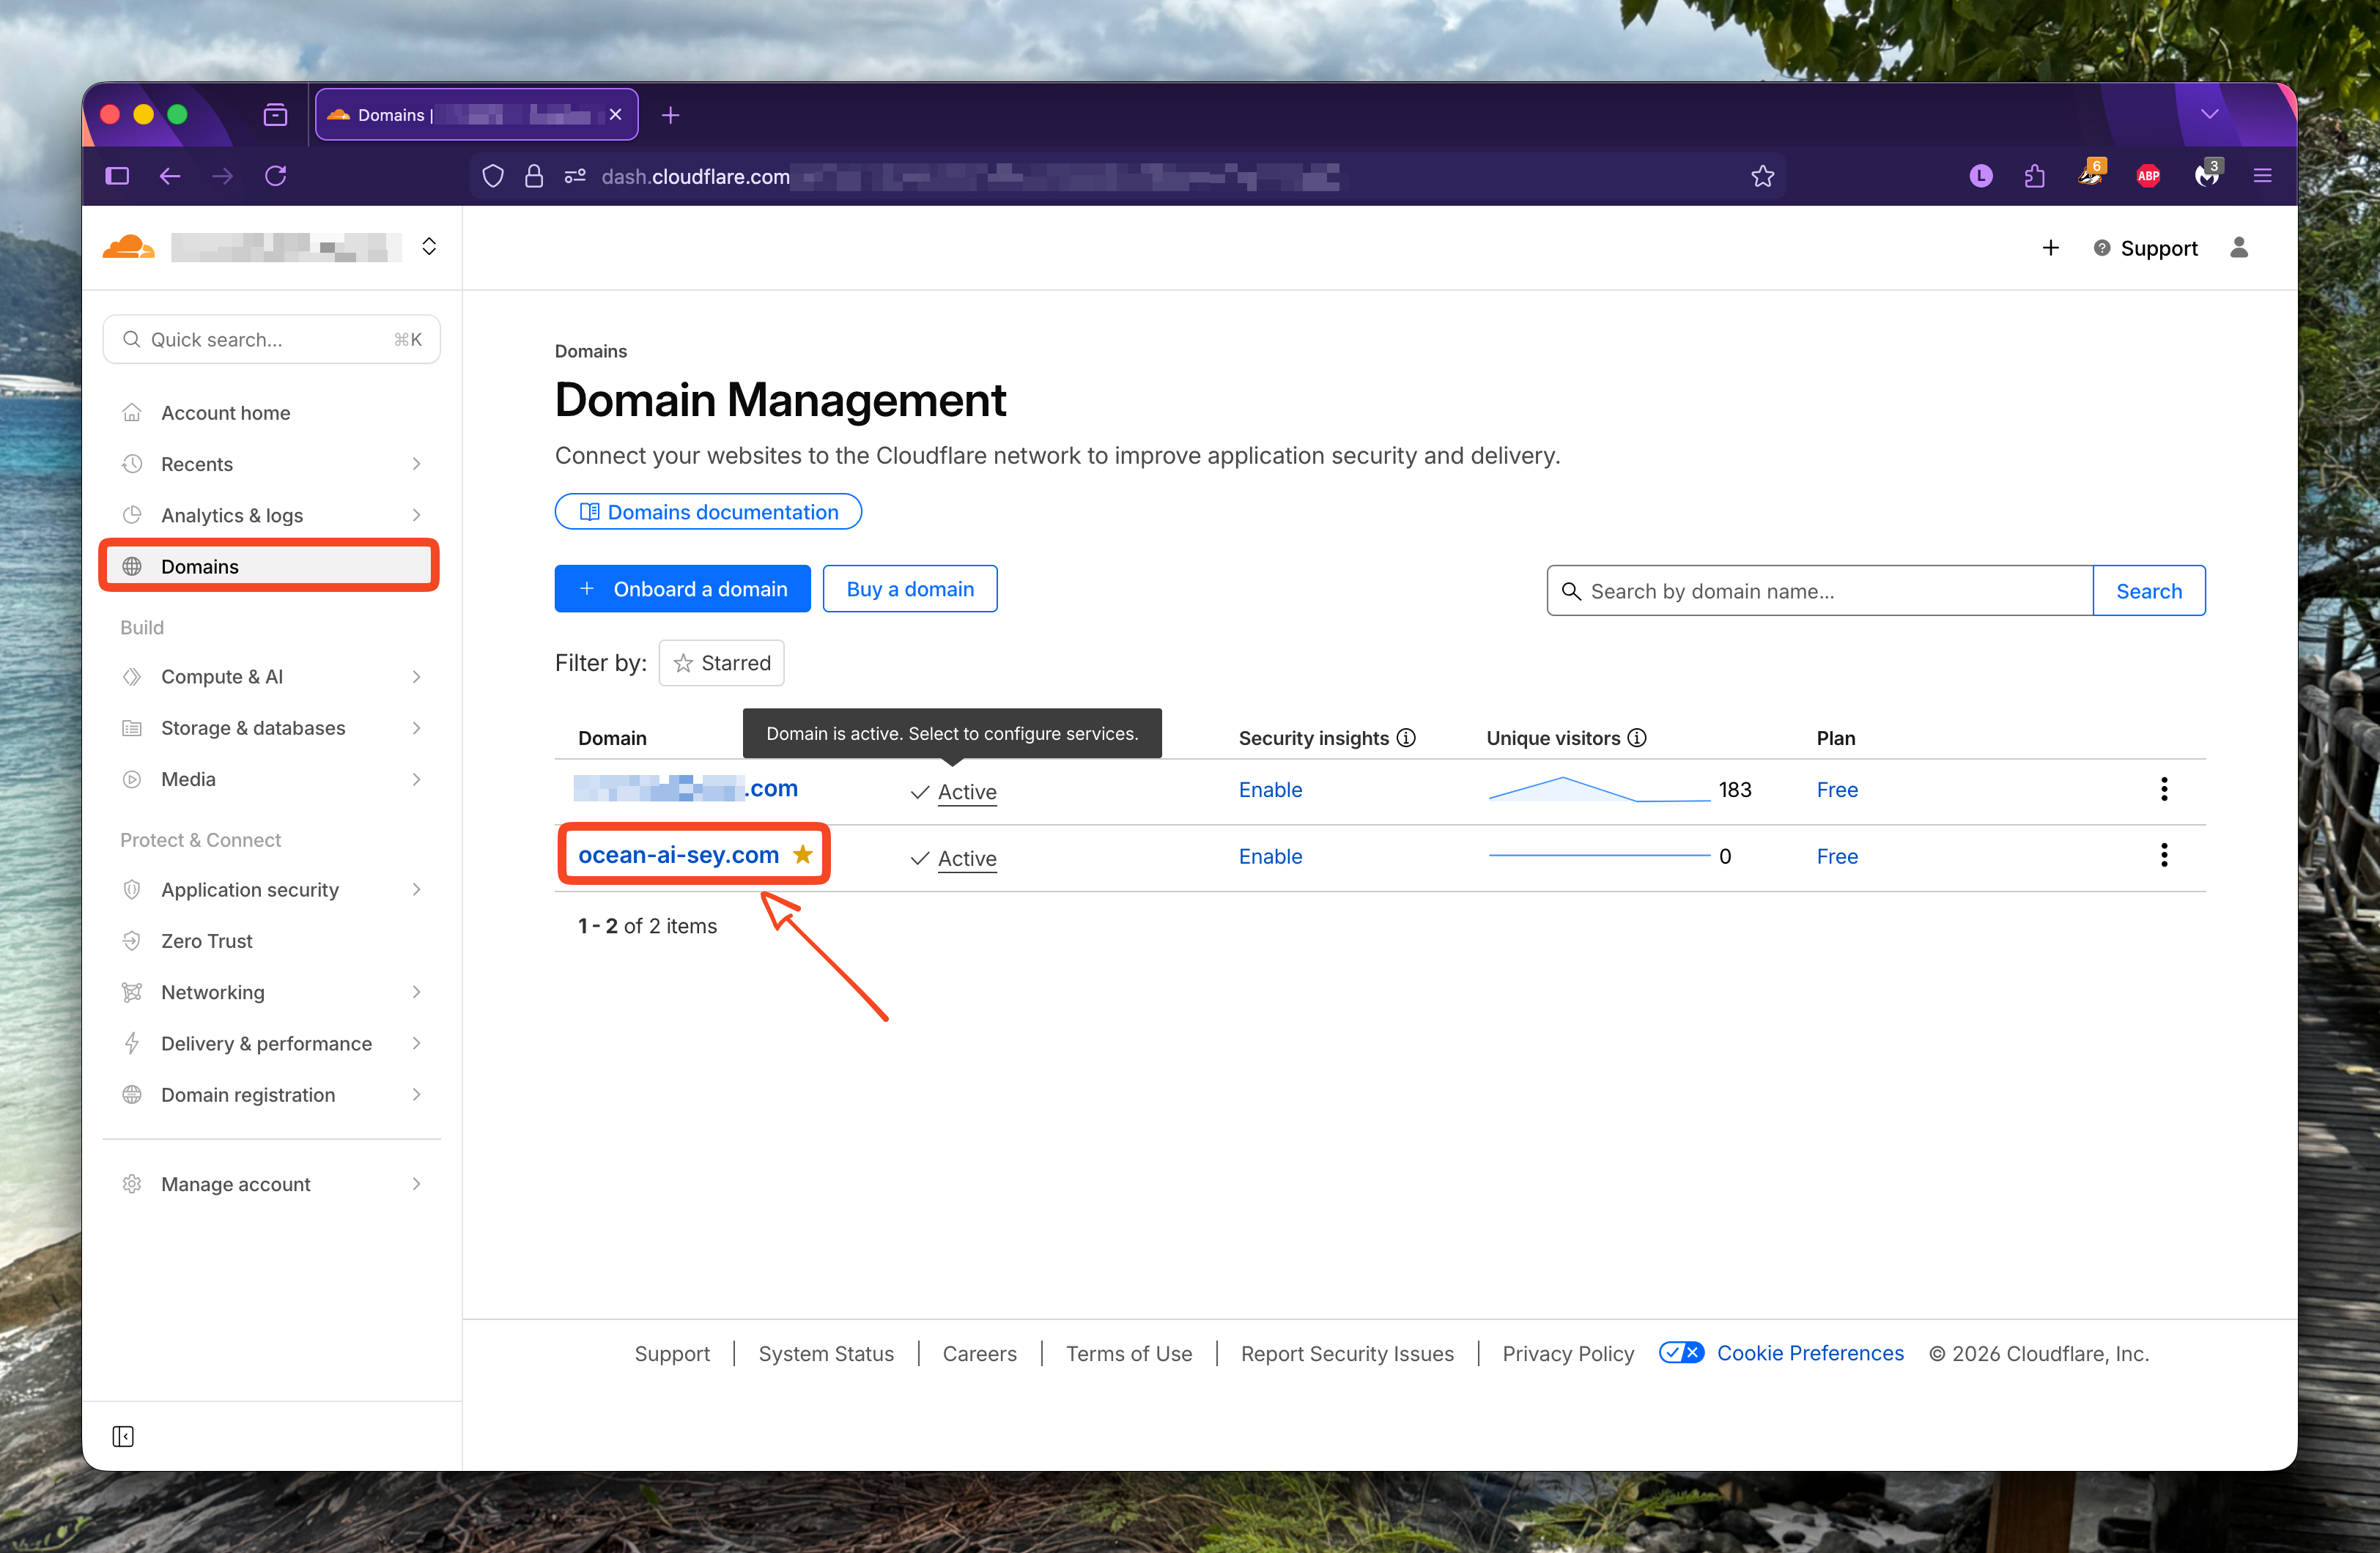Click the Cloudflare logo in the sidebar

128,246
